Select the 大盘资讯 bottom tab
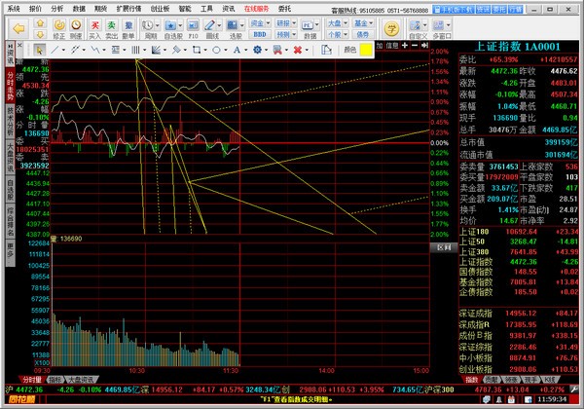Viewport: 584px width, 409px height. click(x=82, y=377)
